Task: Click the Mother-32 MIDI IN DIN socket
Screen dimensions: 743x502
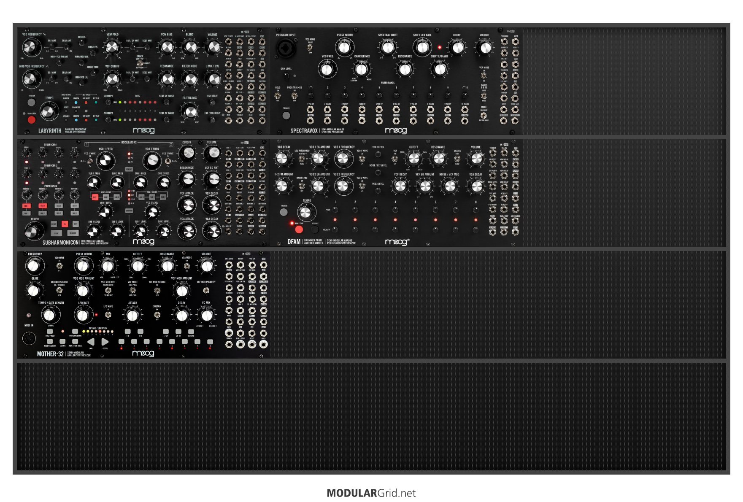Action: pos(29,339)
